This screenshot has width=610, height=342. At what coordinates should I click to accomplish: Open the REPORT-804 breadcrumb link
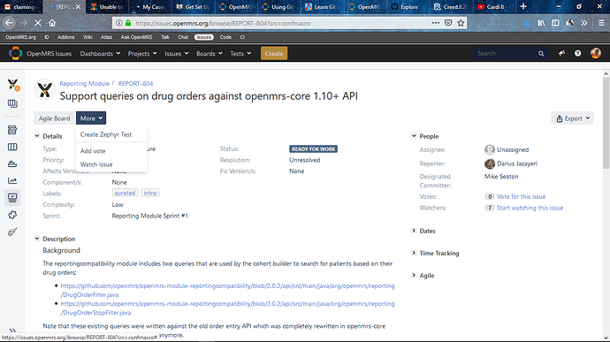[135, 83]
